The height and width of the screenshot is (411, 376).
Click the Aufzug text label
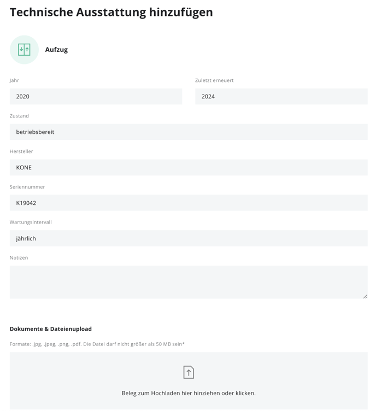coord(56,50)
